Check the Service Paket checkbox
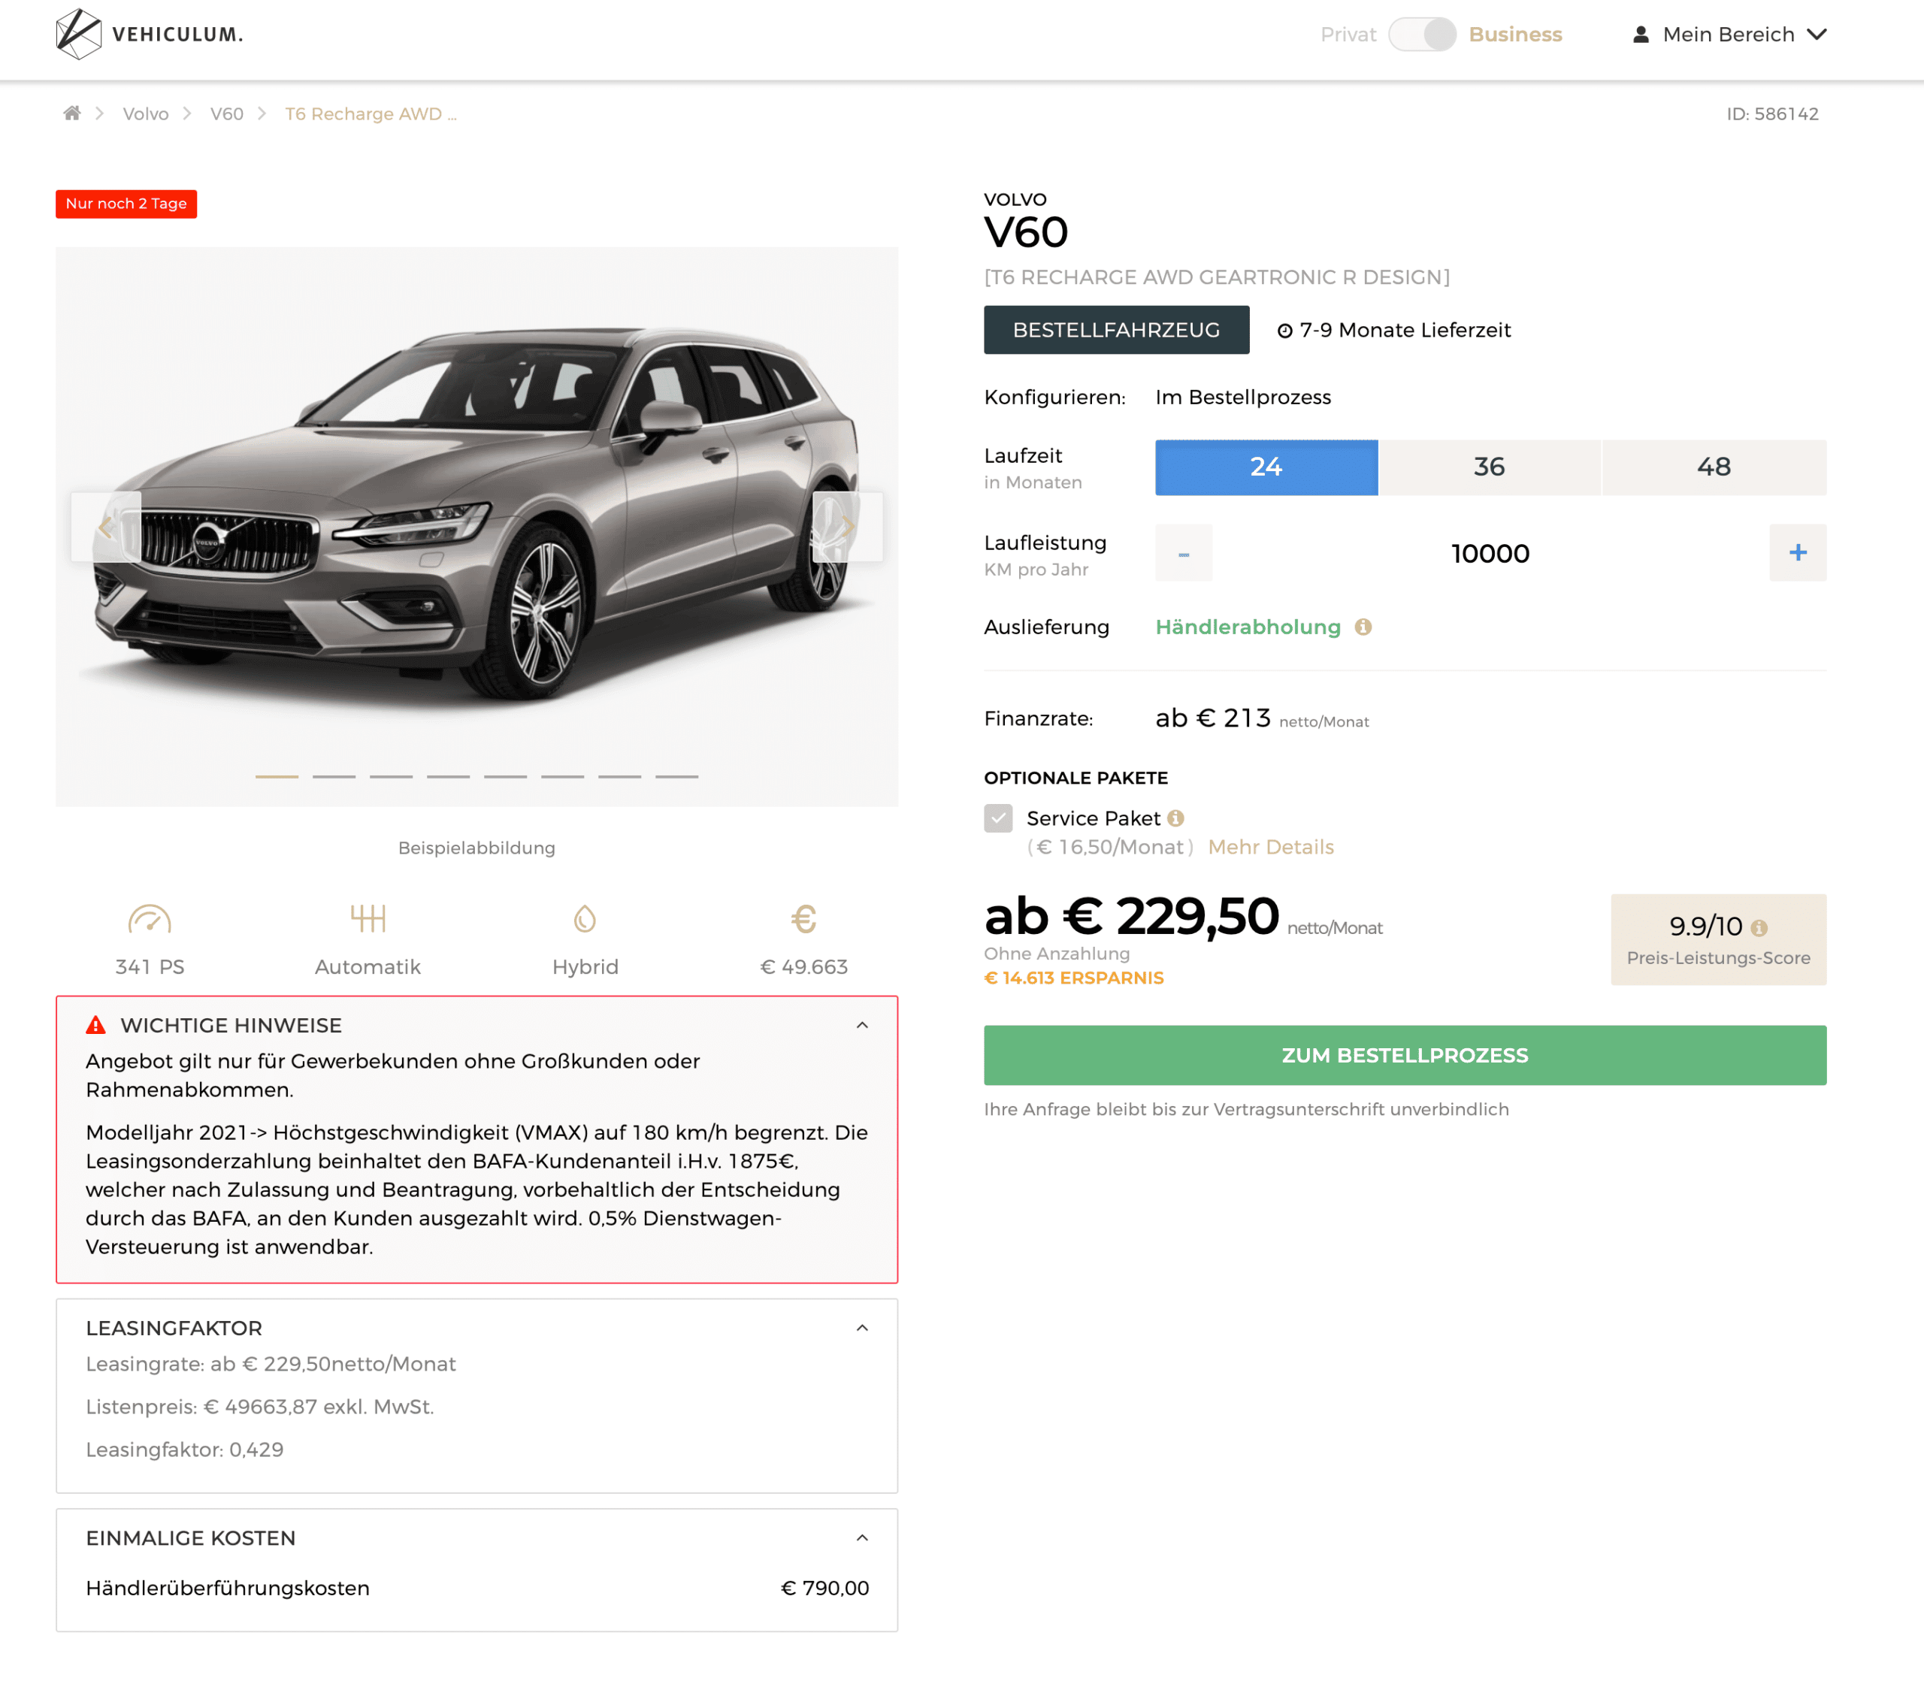This screenshot has width=1924, height=1708. [998, 818]
